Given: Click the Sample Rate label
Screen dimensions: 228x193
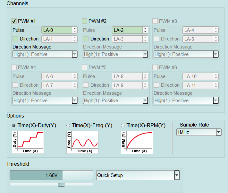Looking at the screenshot, I should pyautogui.click(x=194, y=125).
